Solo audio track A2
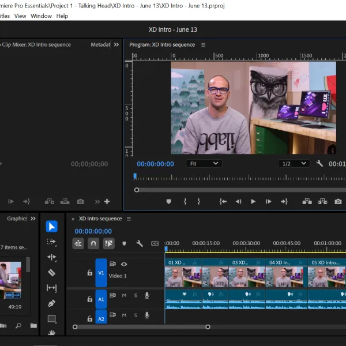Image resolution: width=346 pixels, height=346 pixels. pyautogui.click(x=136, y=315)
